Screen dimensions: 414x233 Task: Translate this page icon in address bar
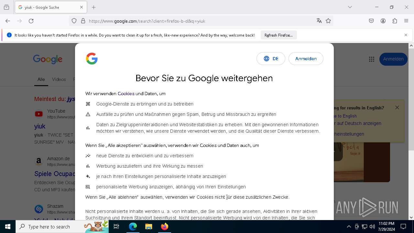(319, 21)
